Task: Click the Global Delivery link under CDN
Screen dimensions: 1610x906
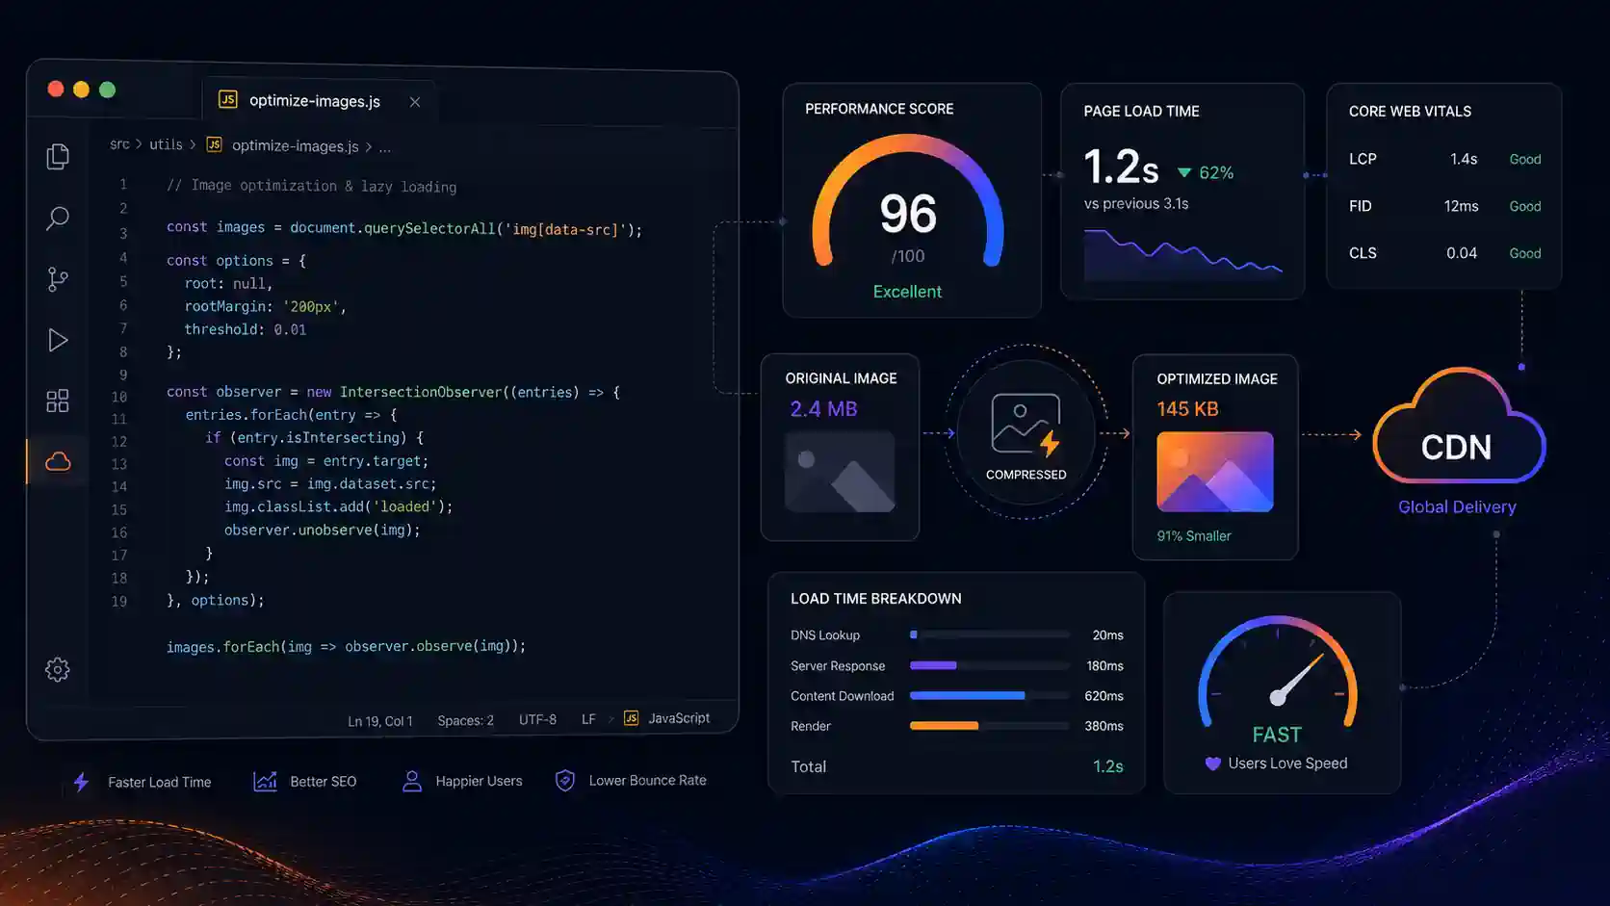Action: [x=1457, y=507]
